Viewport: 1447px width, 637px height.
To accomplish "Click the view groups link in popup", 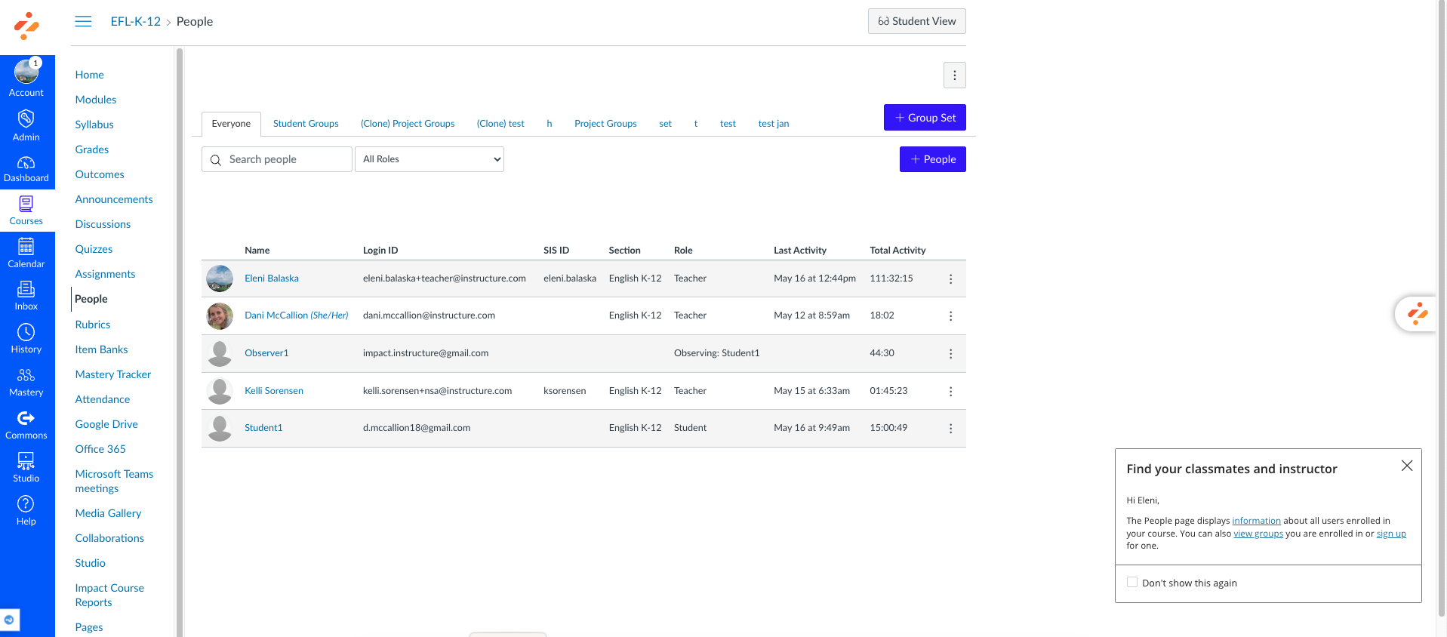I will pyautogui.click(x=1258, y=534).
